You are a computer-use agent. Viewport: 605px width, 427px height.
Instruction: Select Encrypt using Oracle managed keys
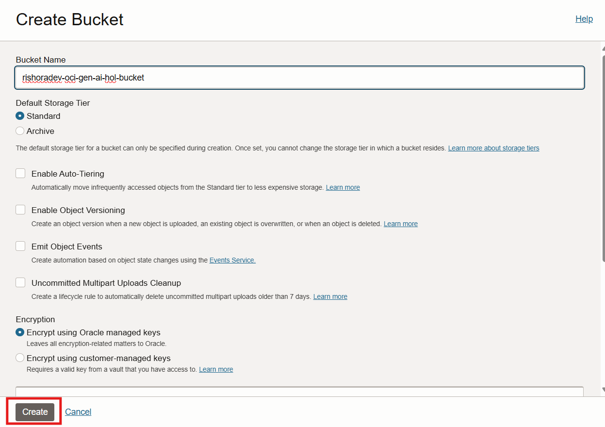[x=20, y=332]
